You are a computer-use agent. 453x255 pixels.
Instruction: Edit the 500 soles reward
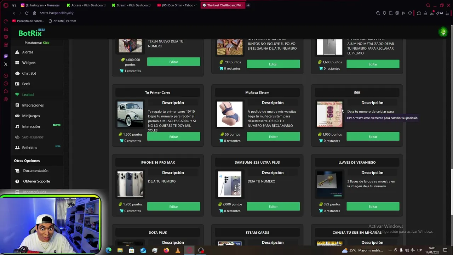373,137
